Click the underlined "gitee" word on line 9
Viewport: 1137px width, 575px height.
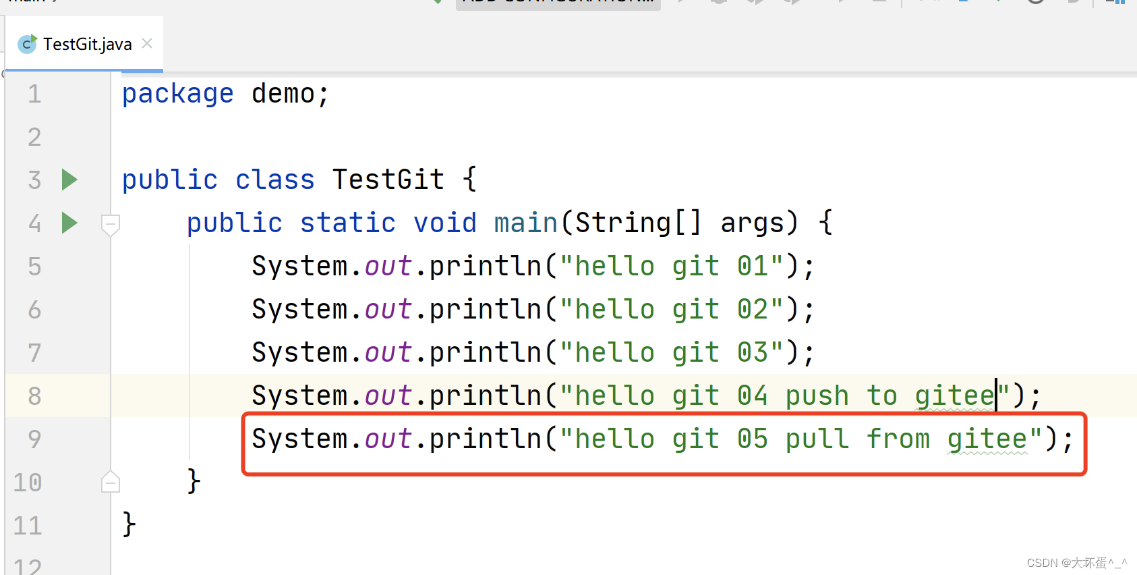coord(987,440)
